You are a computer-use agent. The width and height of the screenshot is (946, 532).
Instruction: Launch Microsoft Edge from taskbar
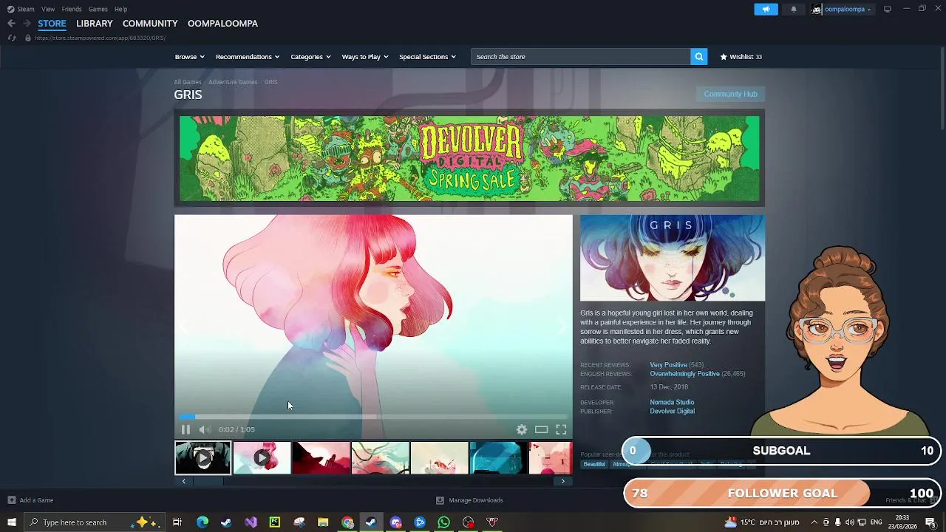[x=202, y=522]
